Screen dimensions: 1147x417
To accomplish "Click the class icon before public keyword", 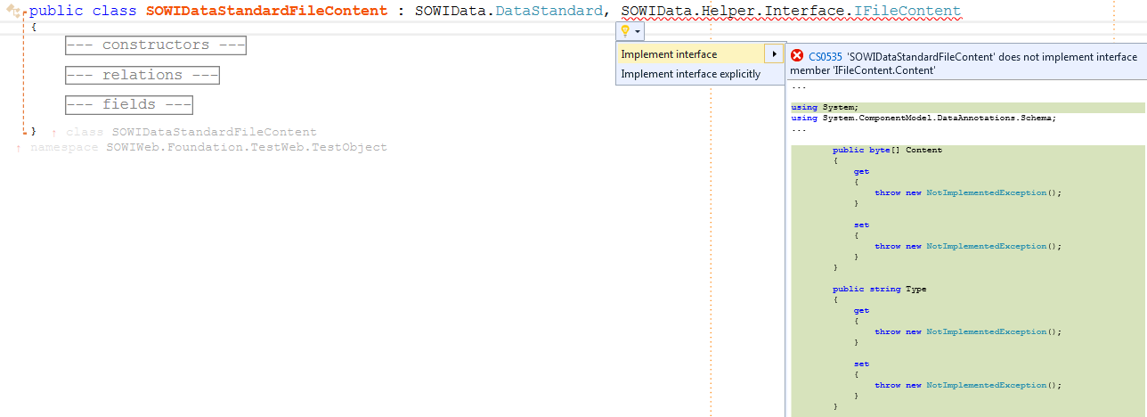I will (x=13, y=12).
